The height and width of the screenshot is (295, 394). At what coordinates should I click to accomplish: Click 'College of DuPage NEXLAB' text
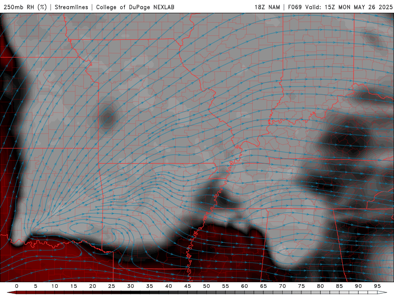135,7
